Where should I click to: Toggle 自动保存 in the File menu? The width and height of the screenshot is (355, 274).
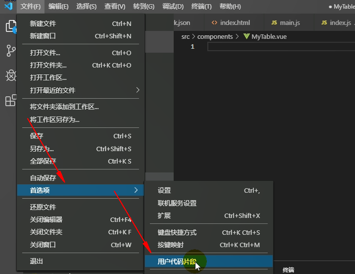tap(43, 178)
